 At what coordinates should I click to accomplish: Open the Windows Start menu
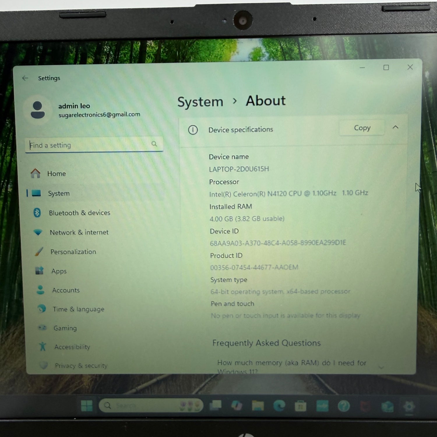tap(87, 406)
